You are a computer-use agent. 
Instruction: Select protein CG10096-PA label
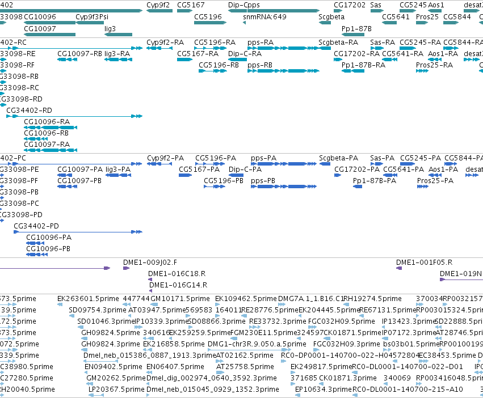tap(49, 238)
